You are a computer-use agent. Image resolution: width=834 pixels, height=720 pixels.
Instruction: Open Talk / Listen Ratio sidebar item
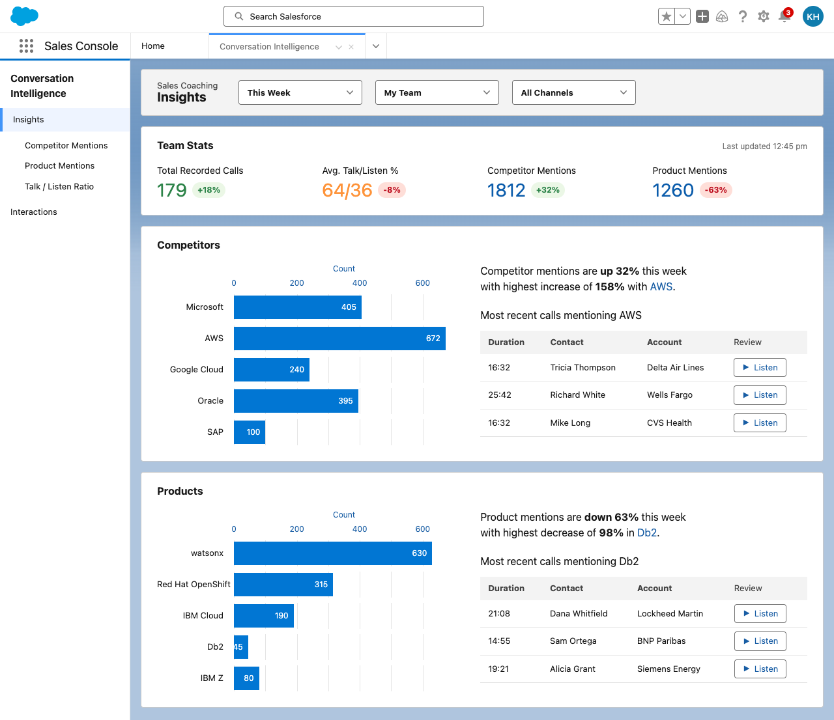[59, 186]
